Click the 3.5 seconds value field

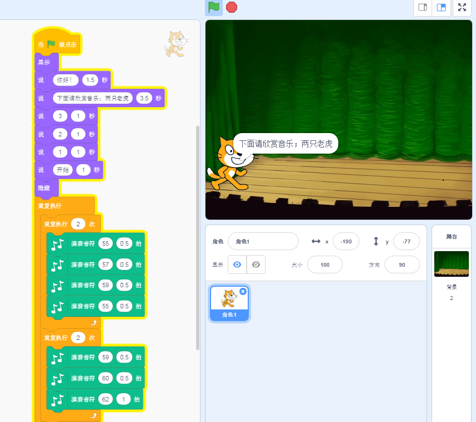[x=144, y=98]
